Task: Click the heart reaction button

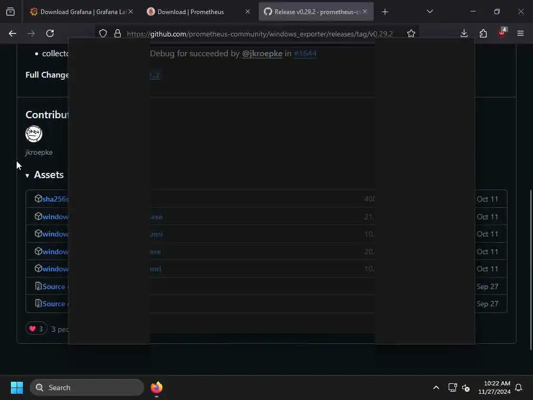Action: [36, 329]
